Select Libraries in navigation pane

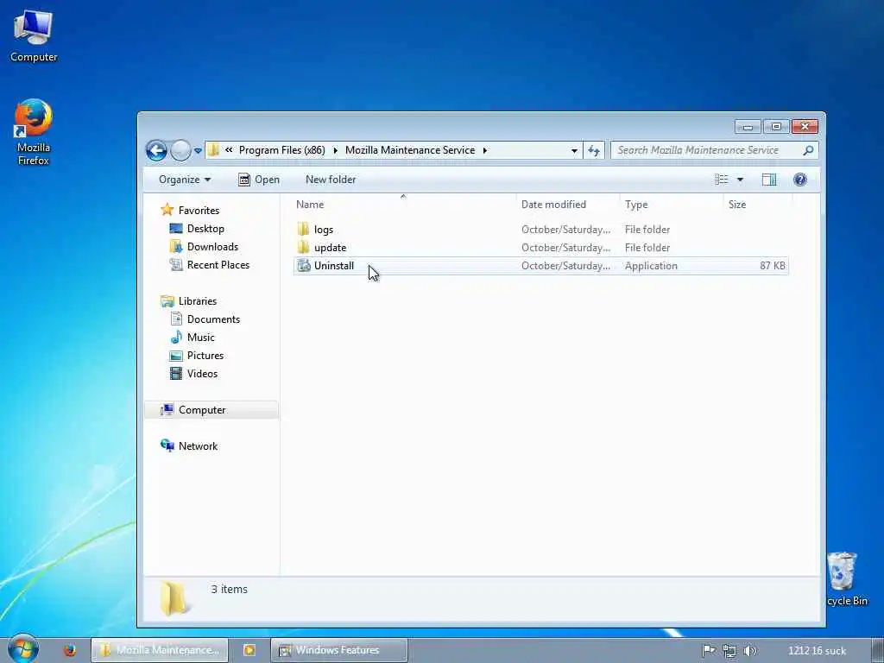(198, 301)
